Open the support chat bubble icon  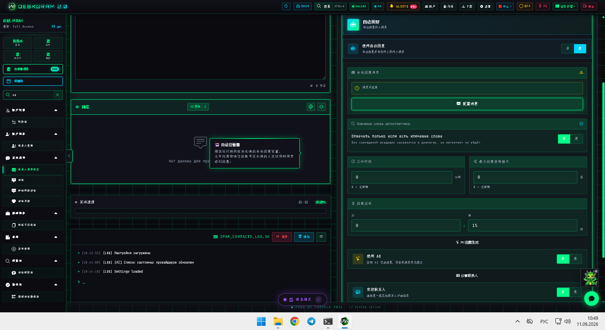point(591,298)
